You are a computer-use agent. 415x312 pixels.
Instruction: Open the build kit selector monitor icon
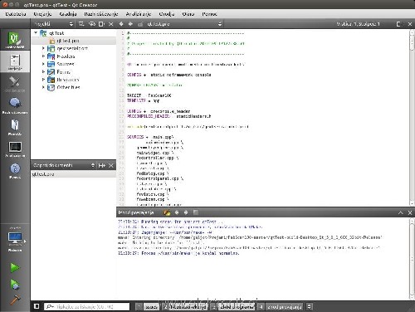(15, 239)
